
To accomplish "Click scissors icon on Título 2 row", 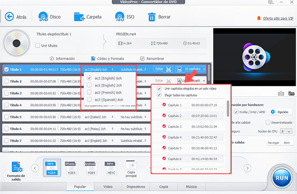I will tap(168, 81).
